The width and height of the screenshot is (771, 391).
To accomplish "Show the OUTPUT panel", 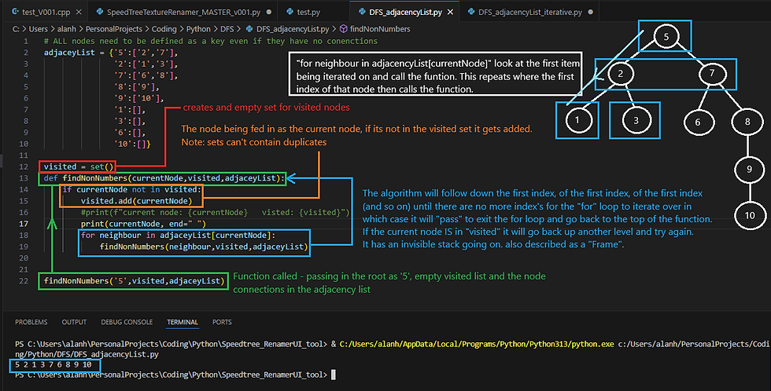I will (x=74, y=322).
